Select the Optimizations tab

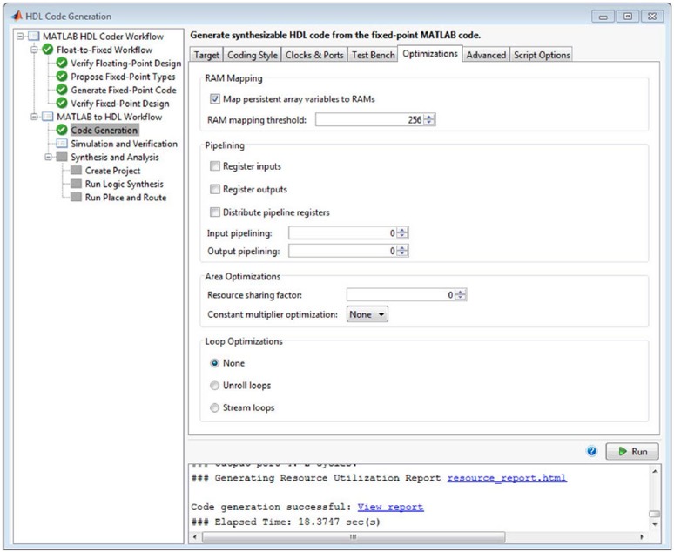click(430, 54)
